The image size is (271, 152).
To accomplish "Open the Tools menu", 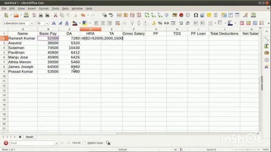I will click(x=55, y=8).
